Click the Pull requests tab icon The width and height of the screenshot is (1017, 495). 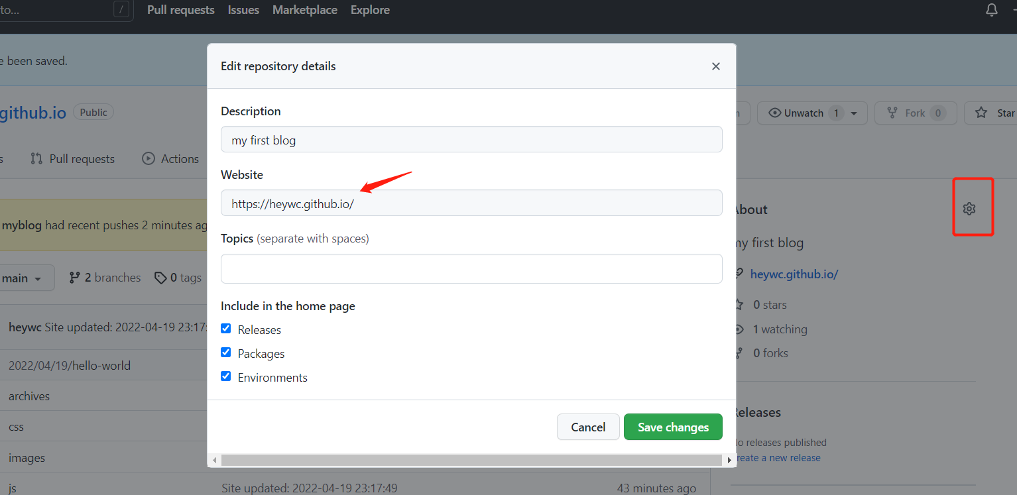[x=36, y=159]
